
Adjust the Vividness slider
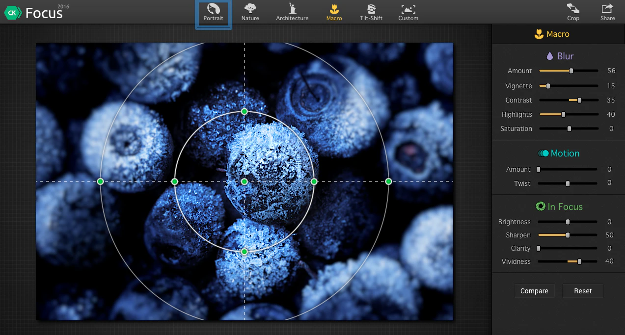pos(567,261)
